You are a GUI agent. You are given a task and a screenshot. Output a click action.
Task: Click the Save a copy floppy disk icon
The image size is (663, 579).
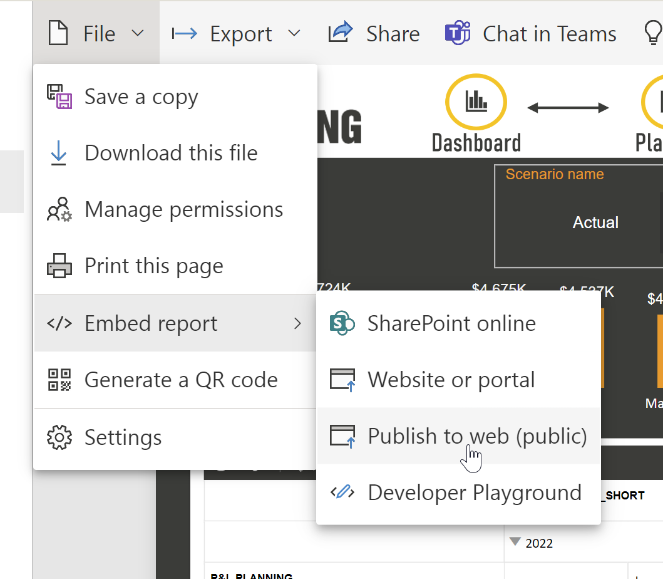(x=60, y=96)
